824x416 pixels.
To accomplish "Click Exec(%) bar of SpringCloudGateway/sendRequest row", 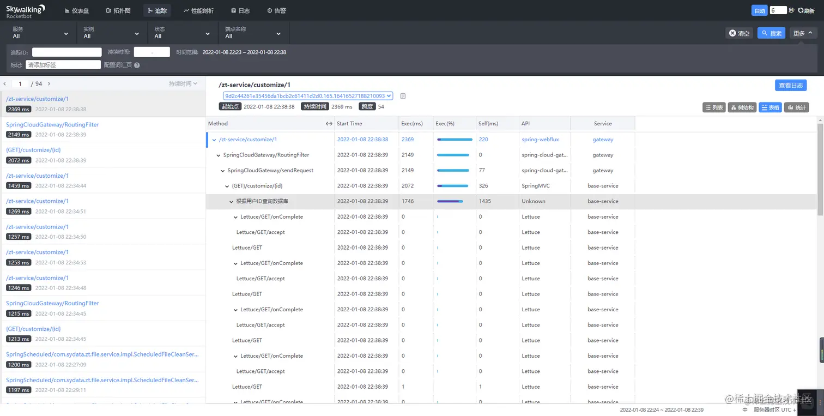I will 453,171.
